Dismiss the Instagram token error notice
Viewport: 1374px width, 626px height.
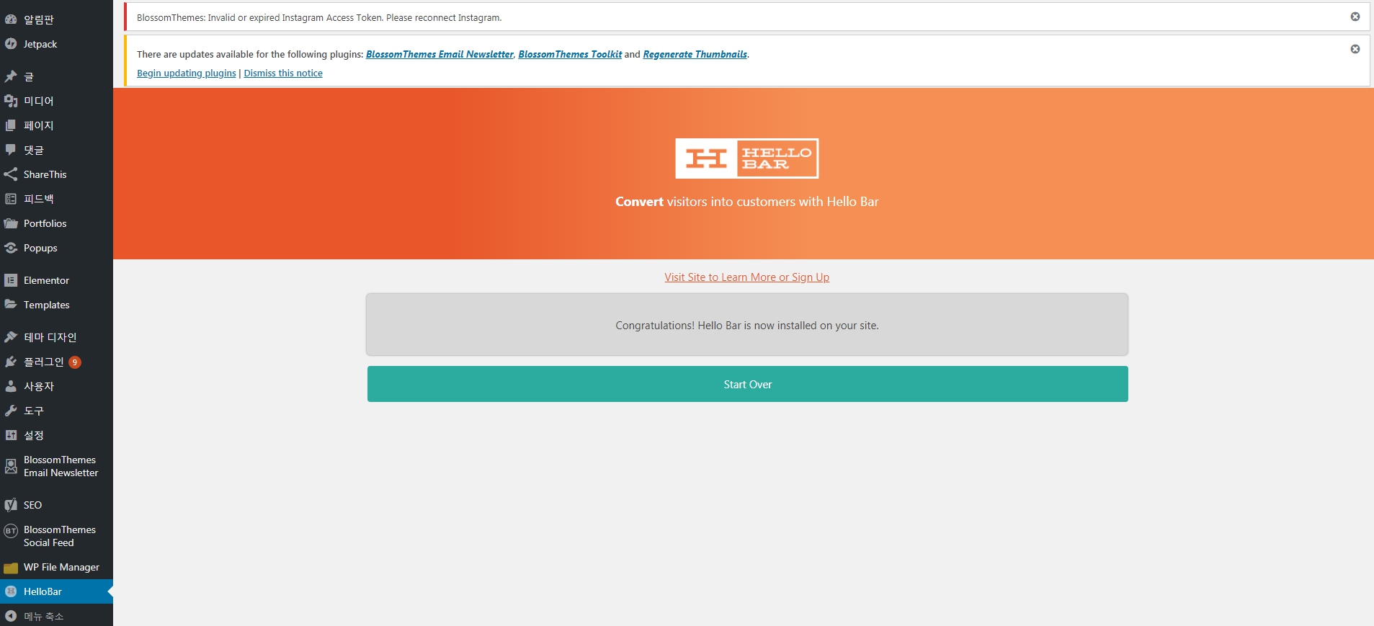[1355, 17]
